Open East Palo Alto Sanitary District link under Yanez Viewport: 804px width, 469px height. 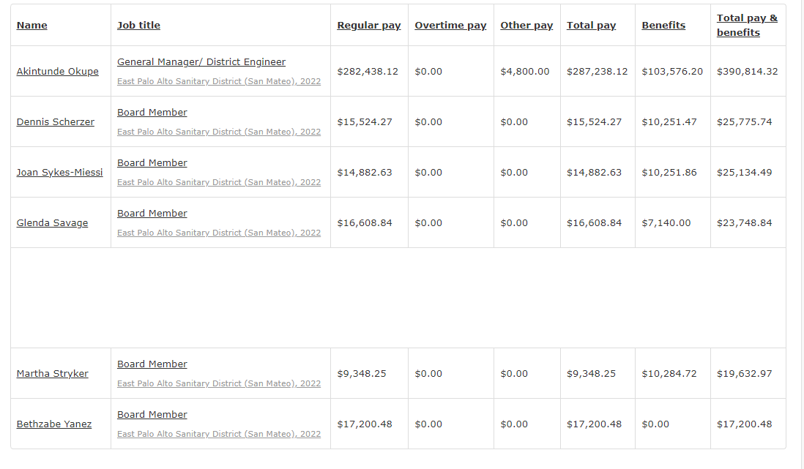(x=219, y=434)
